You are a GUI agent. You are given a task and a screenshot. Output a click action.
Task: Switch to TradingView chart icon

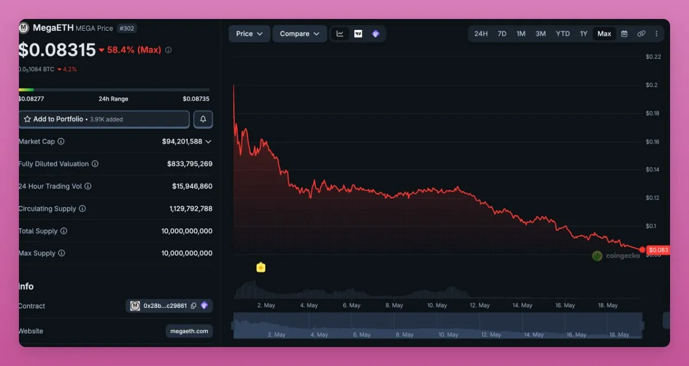tap(358, 34)
